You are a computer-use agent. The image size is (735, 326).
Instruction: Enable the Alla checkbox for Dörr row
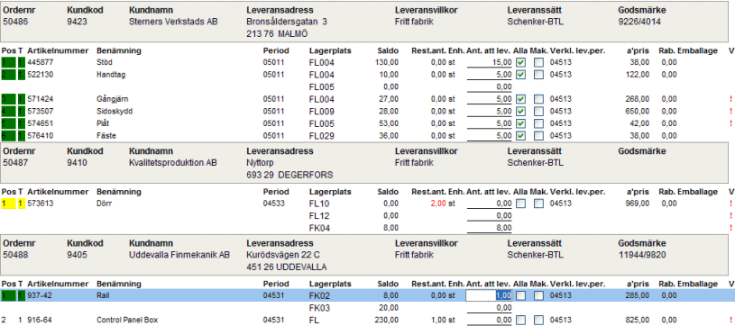point(520,204)
